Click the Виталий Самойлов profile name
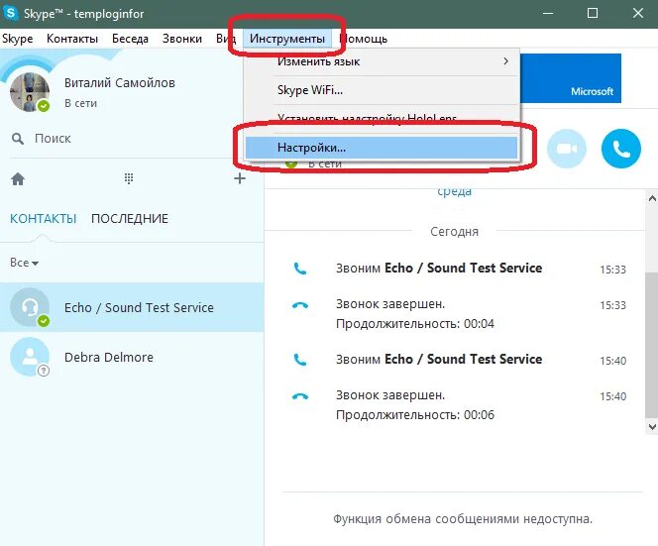The width and height of the screenshot is (658, 546). (x=120, y=83)
